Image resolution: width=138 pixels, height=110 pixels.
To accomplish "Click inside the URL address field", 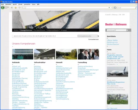I will click(x=67, y=8).
